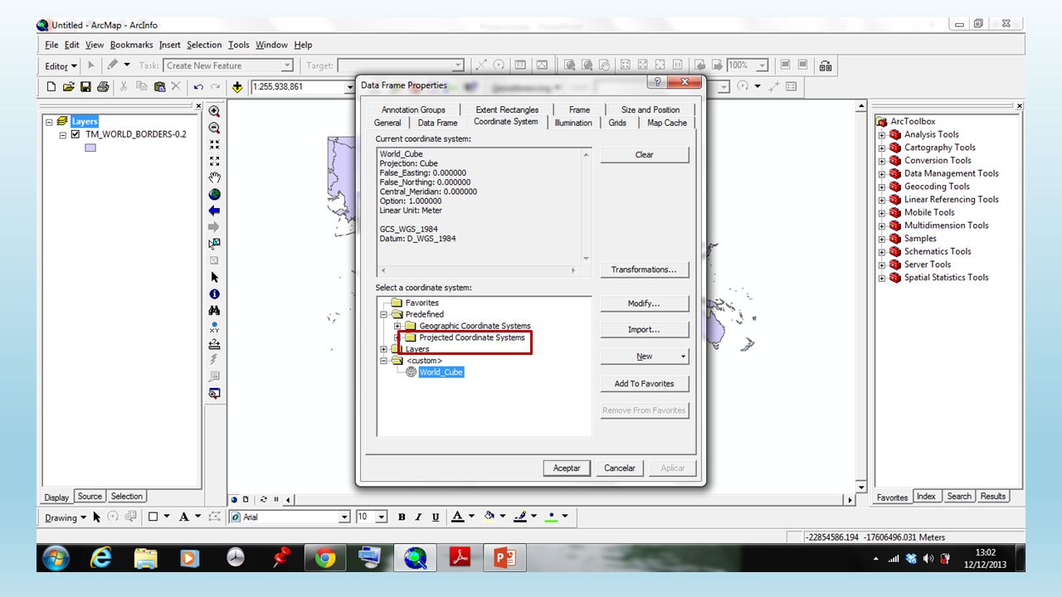Choose the Select Elements arrow tool

point(215,277)
